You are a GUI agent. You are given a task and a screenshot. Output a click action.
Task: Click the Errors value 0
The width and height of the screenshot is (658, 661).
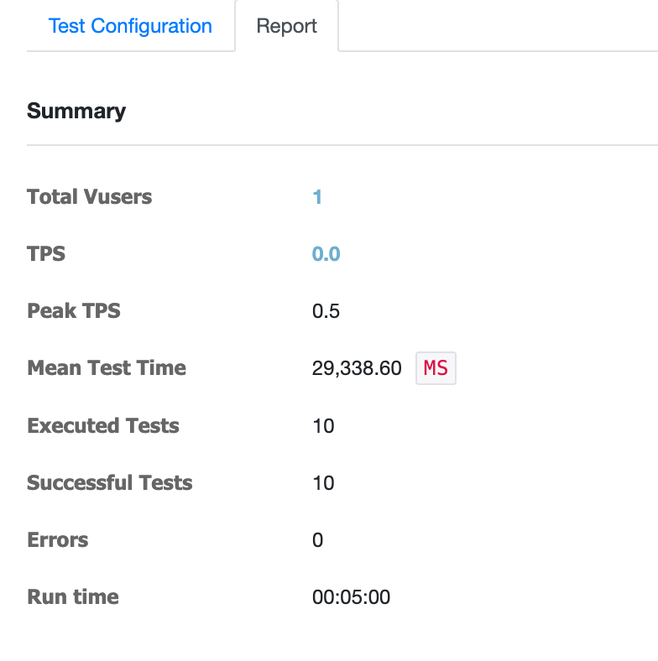pyautogui.click(x=317, y=540)
